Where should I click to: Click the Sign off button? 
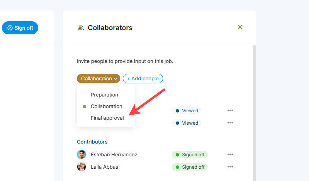(x=20, y=28)
